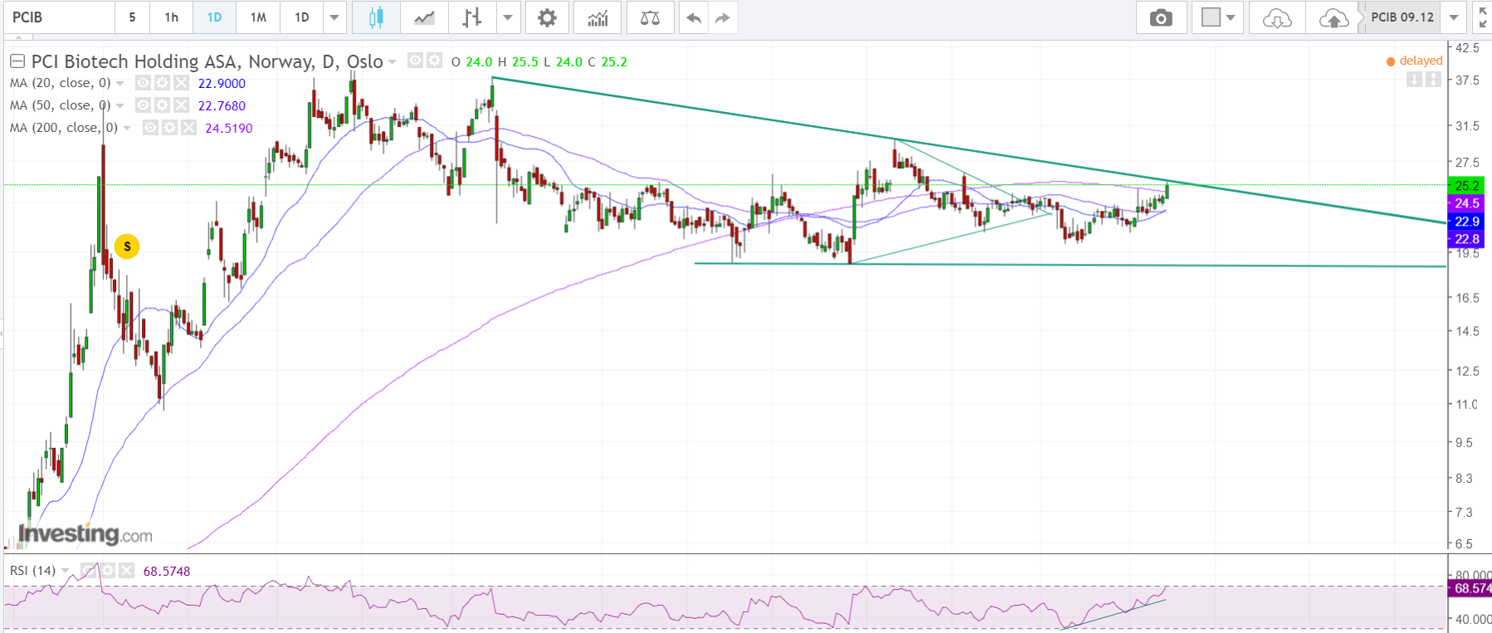Screen dimensions: 1492x633
Task: Click the PCIB symbol search field
Action: pos(60,17)
